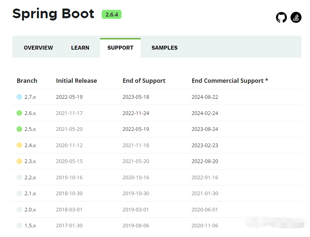
Task: Click initial release date 2020-11-12
Action: click(x=69, y=145)
